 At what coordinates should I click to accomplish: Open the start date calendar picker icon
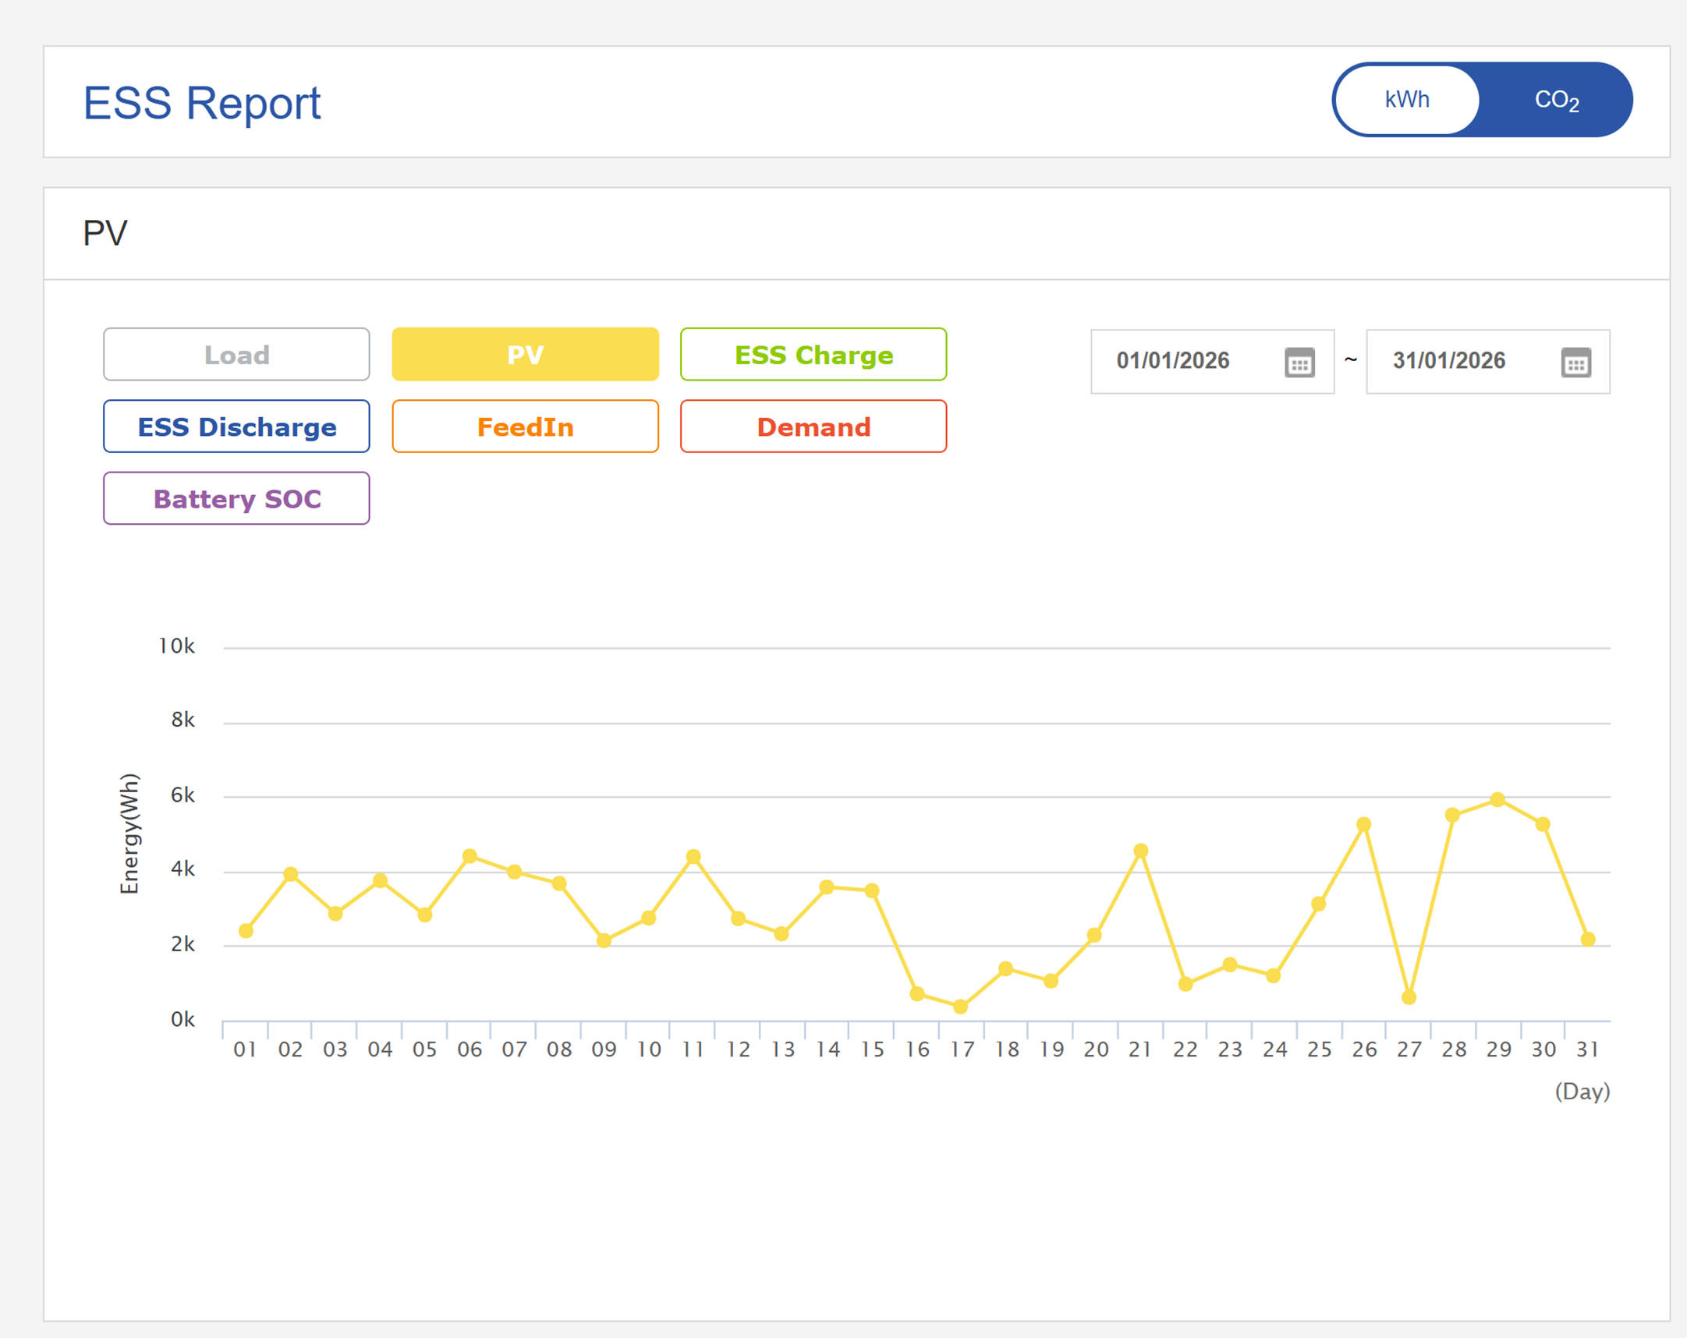coord(1299,363)
